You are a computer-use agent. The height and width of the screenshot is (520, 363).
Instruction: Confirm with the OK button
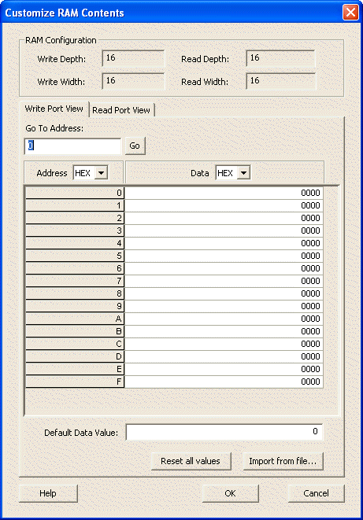click(230, 493)
